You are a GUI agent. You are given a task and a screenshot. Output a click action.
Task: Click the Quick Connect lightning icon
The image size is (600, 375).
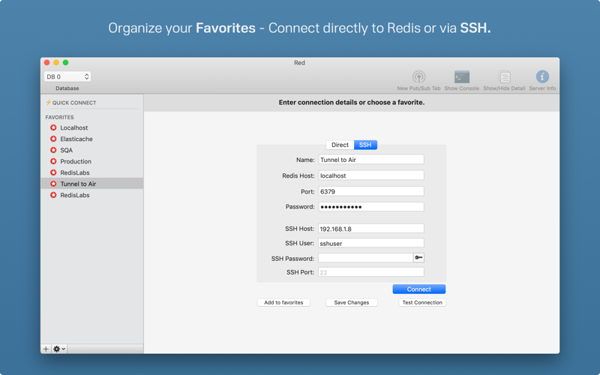(x=48, y=102)
